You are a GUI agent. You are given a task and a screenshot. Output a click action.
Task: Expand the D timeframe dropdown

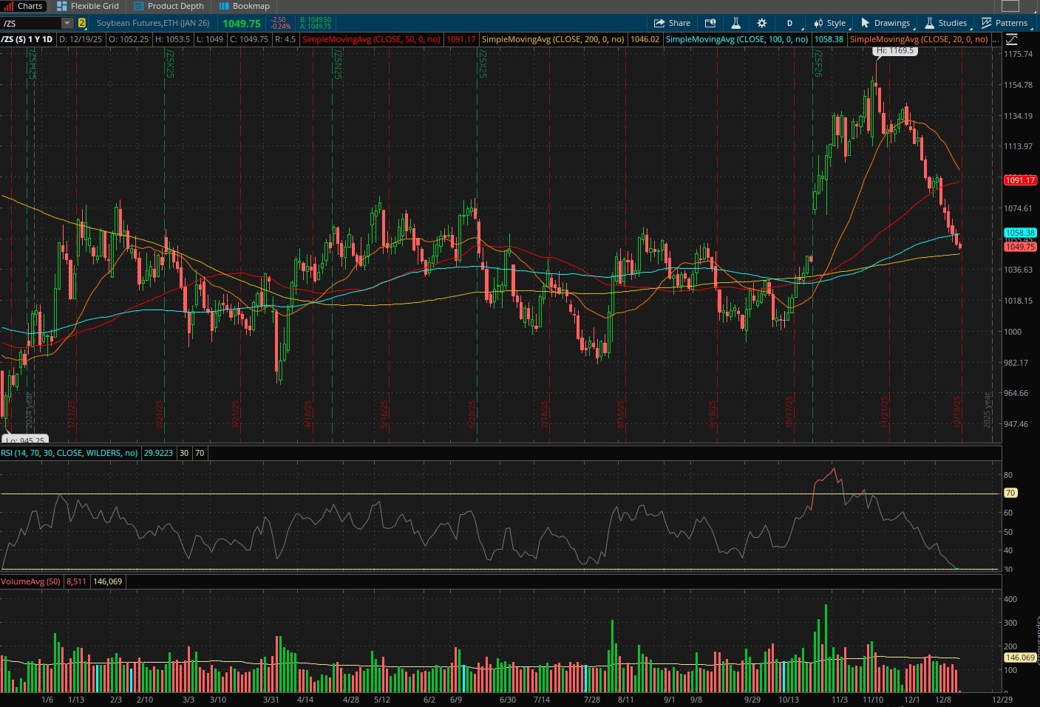point(788,23)
